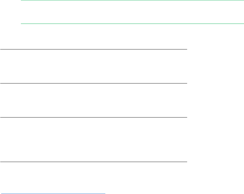Click the right end of the gray line
Viewport: 244px width, 194px height.
243,24
